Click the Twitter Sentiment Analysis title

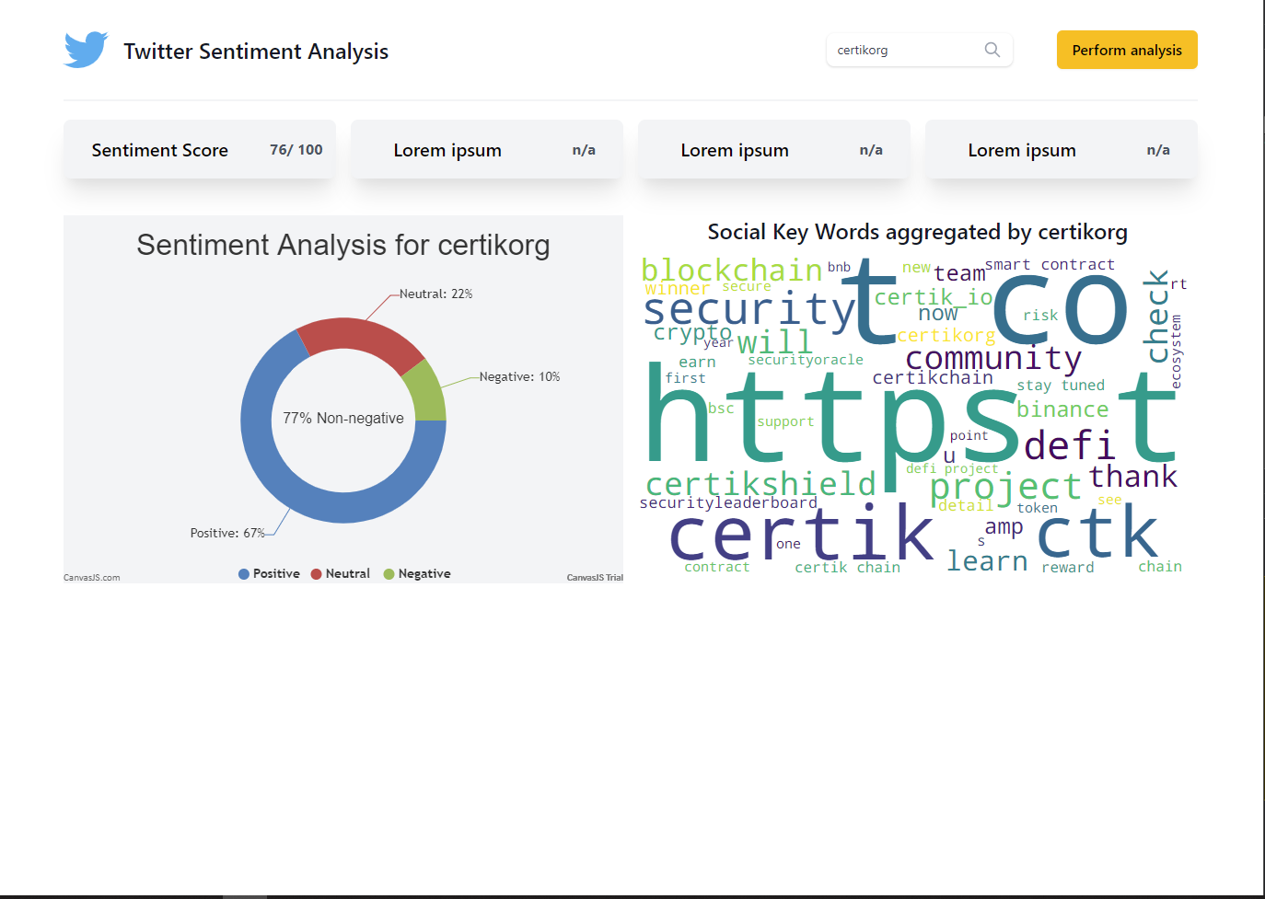tap(256, 52)
